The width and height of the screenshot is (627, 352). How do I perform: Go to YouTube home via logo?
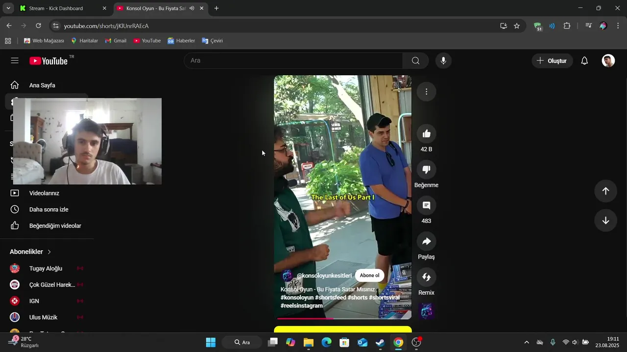[48, 61]
